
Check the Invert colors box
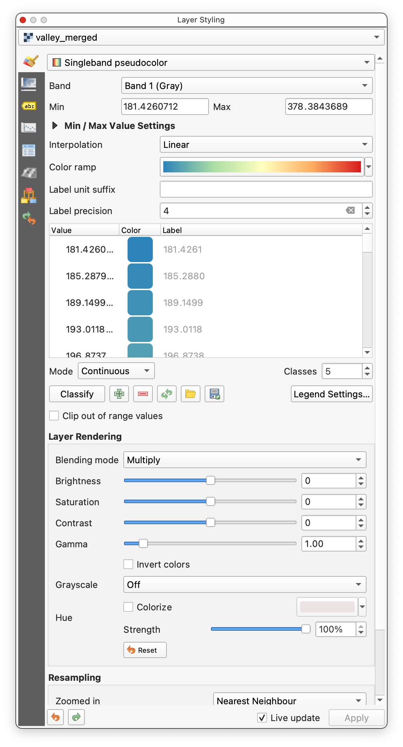click(128, 564)
